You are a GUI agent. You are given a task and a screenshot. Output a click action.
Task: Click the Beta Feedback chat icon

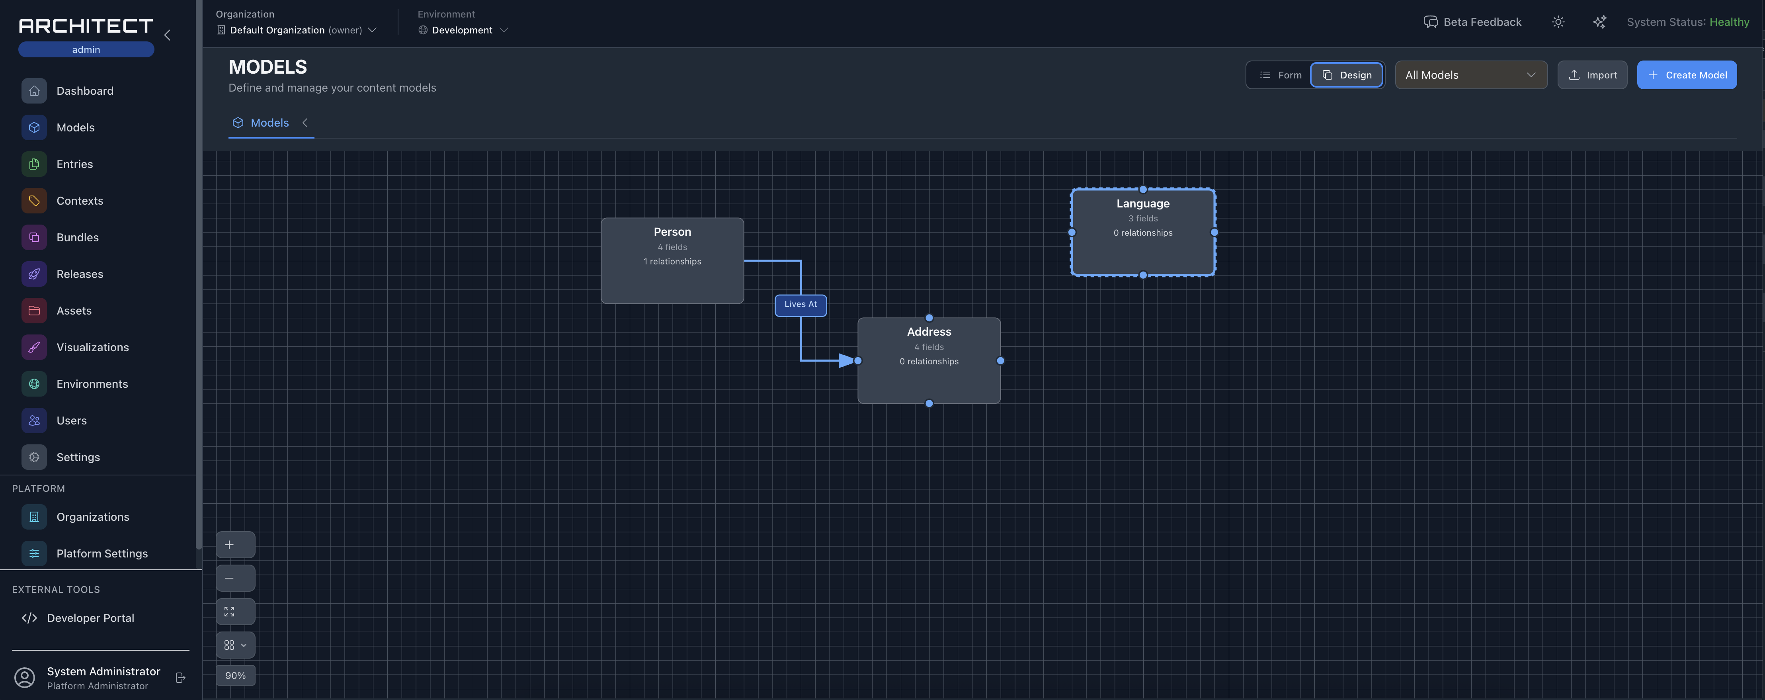[1430, 22]
